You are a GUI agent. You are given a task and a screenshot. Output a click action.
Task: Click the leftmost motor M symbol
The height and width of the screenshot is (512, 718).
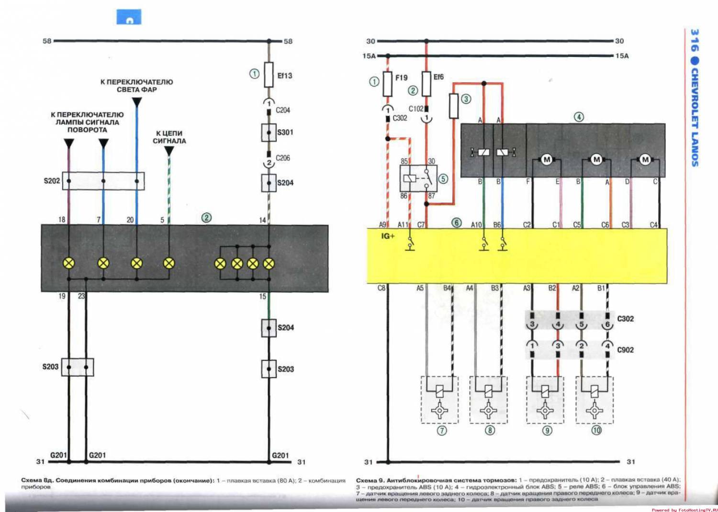546,160
